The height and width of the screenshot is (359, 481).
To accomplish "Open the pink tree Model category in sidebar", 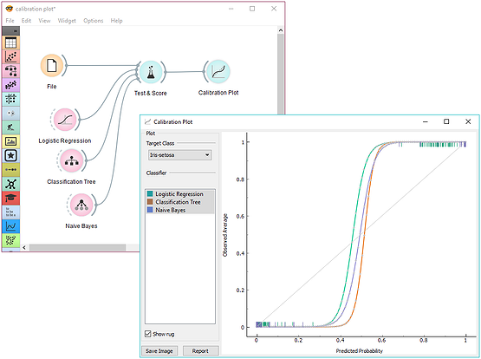I will [x=11, y=71].
